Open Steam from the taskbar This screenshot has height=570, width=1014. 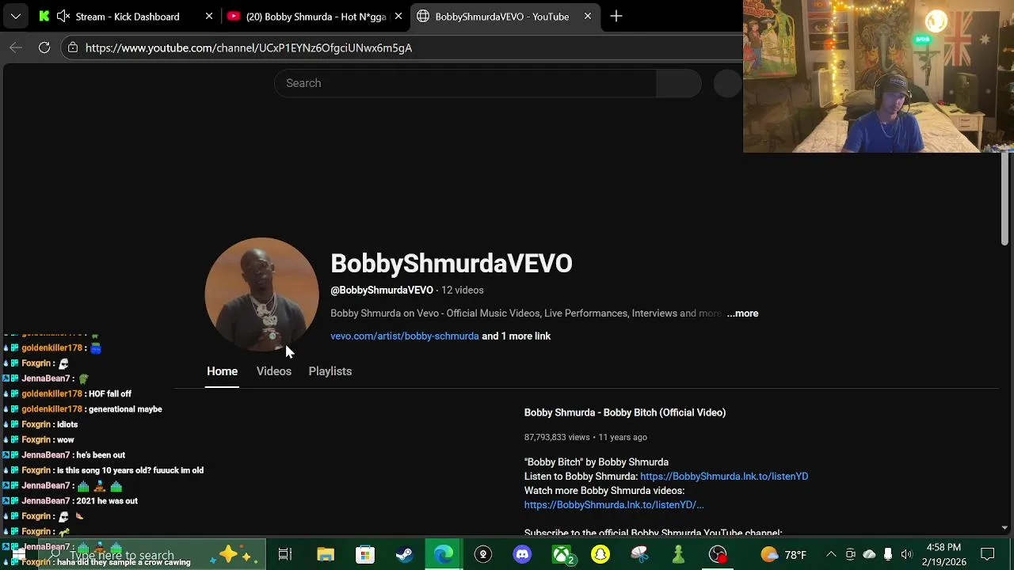point(404,554)
